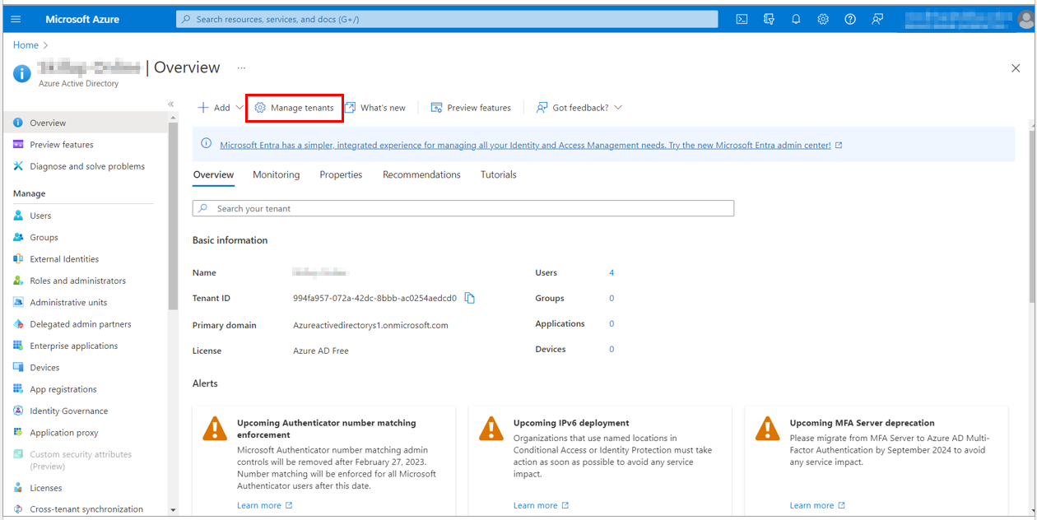Click the sidebar scroll-down arrow
The image size is (1037, 520).
click(173, 510)
